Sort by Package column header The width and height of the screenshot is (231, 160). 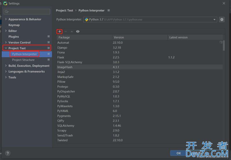pos(84,37)
